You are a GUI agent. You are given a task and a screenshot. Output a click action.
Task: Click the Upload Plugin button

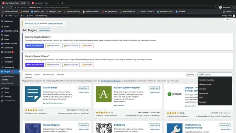pyautogui.click(x=44, y=30)
